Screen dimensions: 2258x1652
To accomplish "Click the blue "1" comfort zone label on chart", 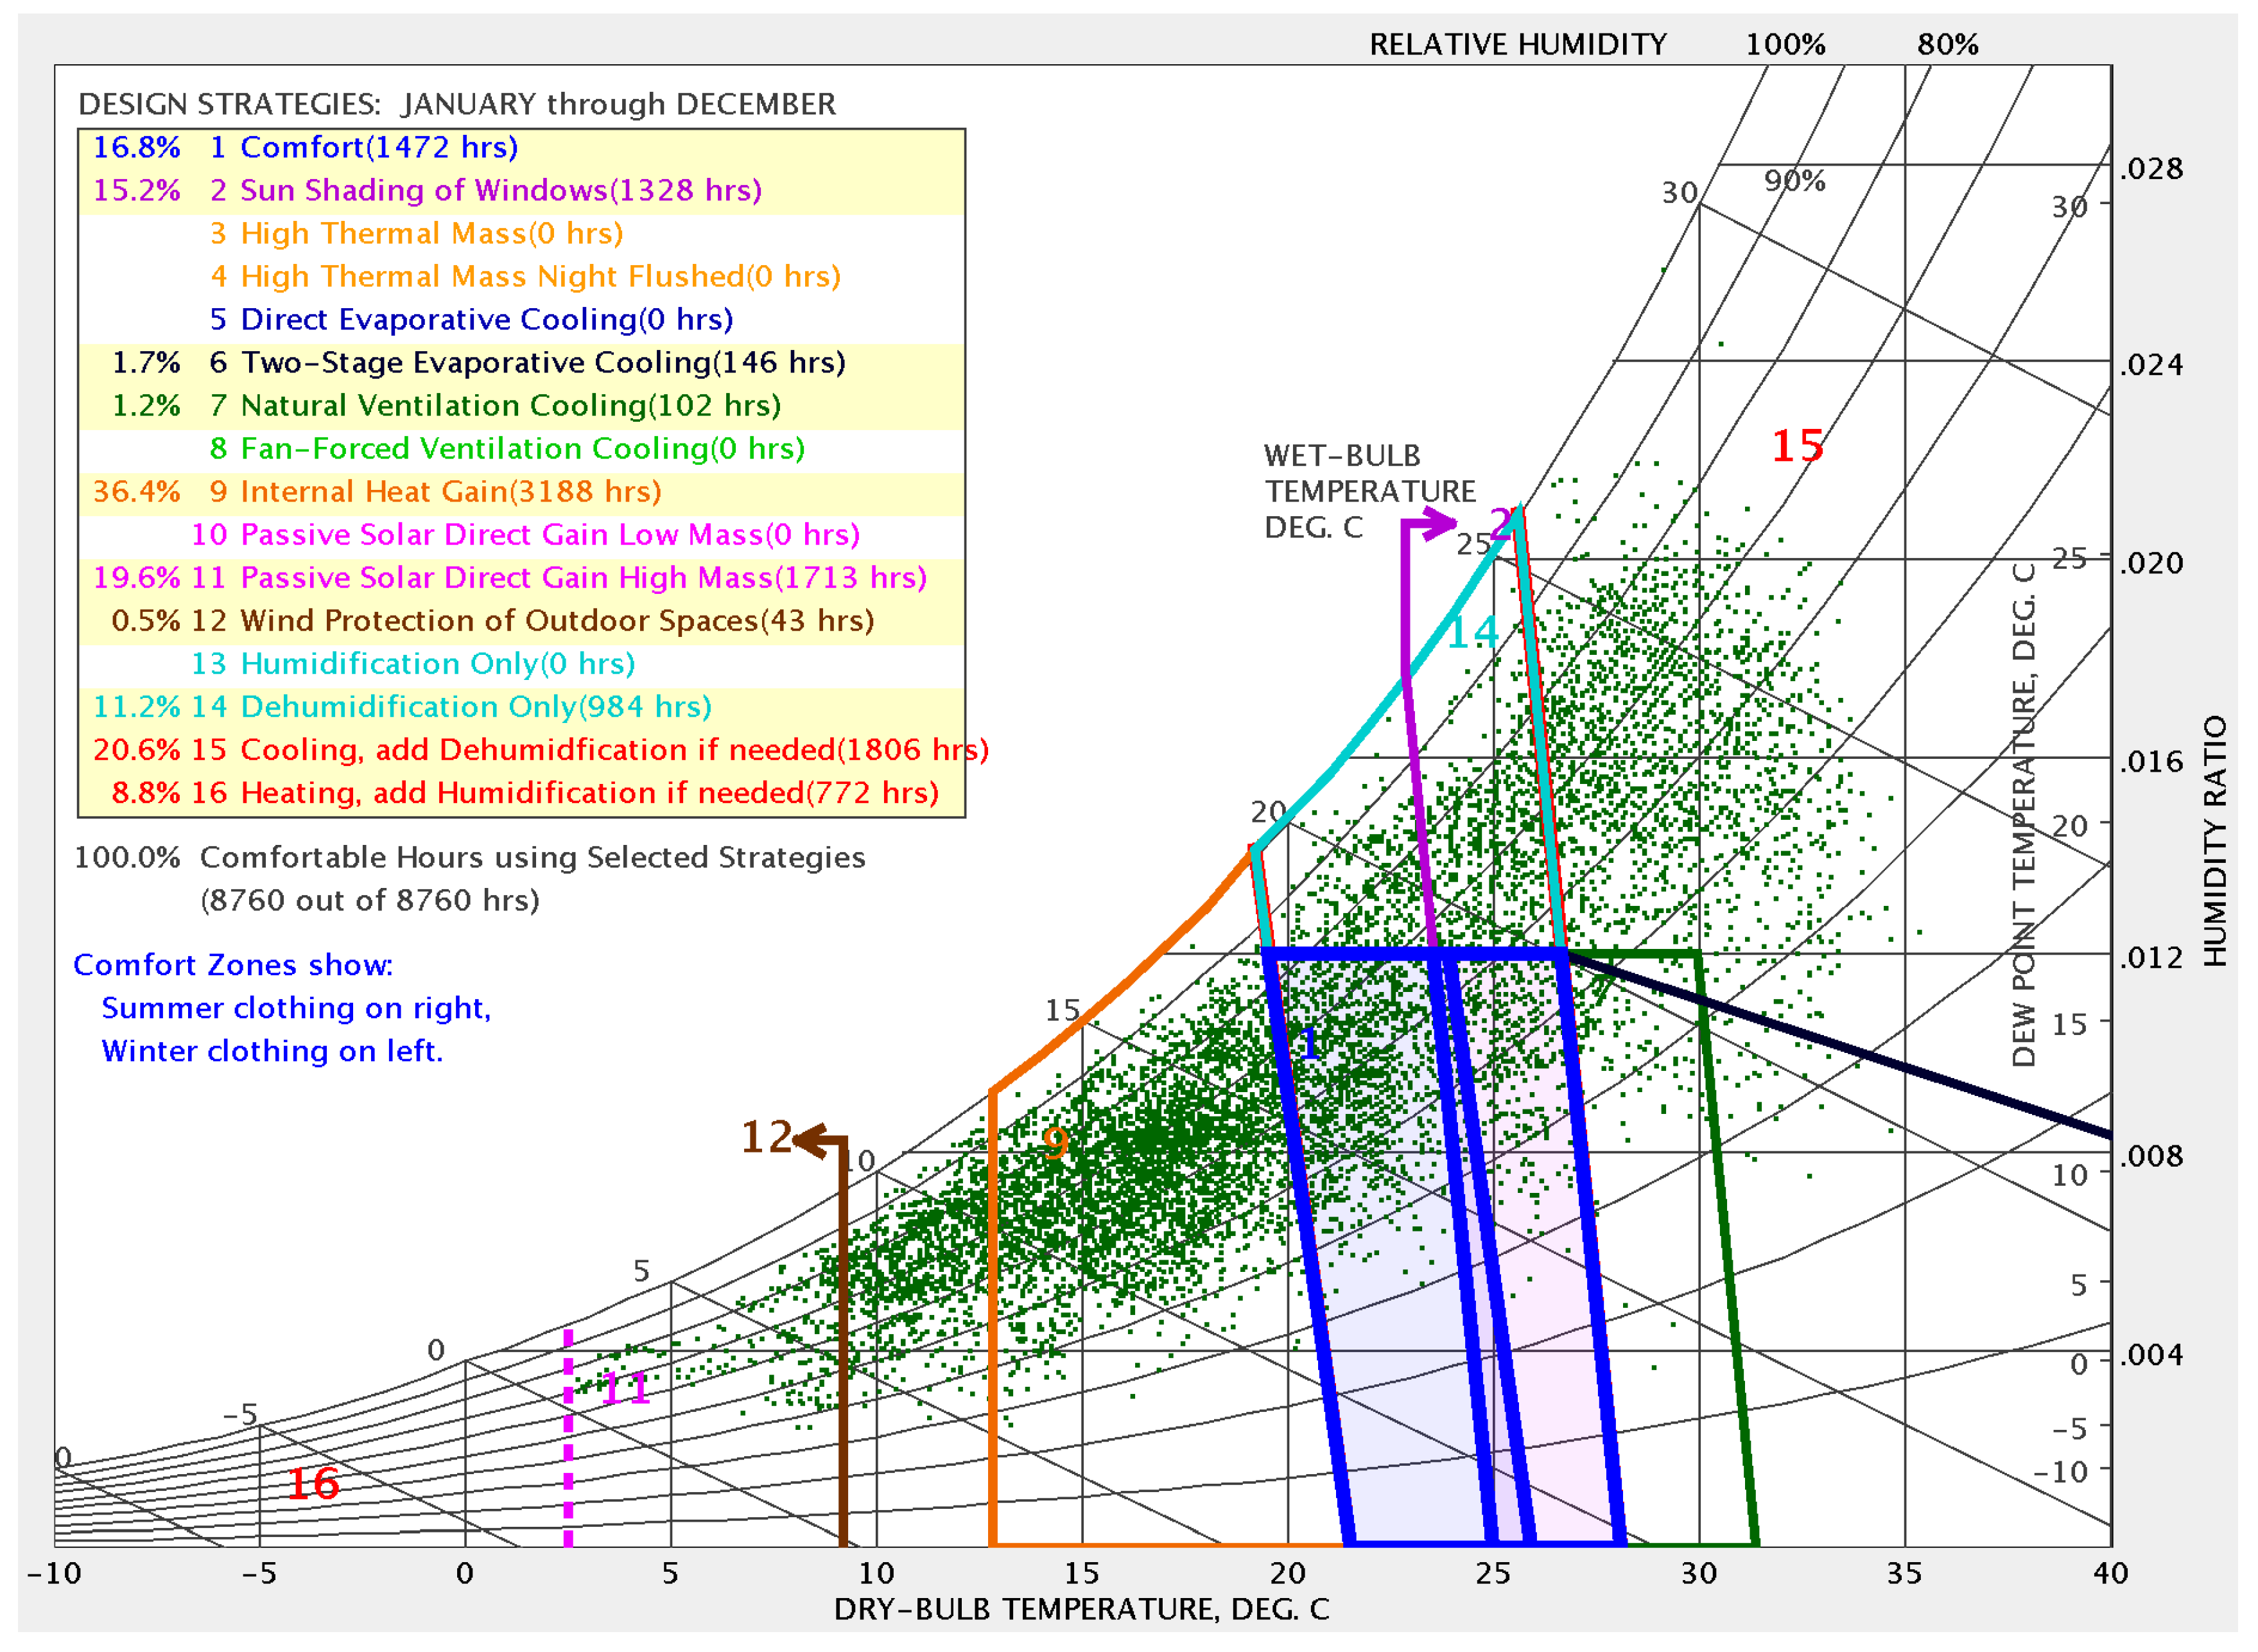I will (1309, 1044).
